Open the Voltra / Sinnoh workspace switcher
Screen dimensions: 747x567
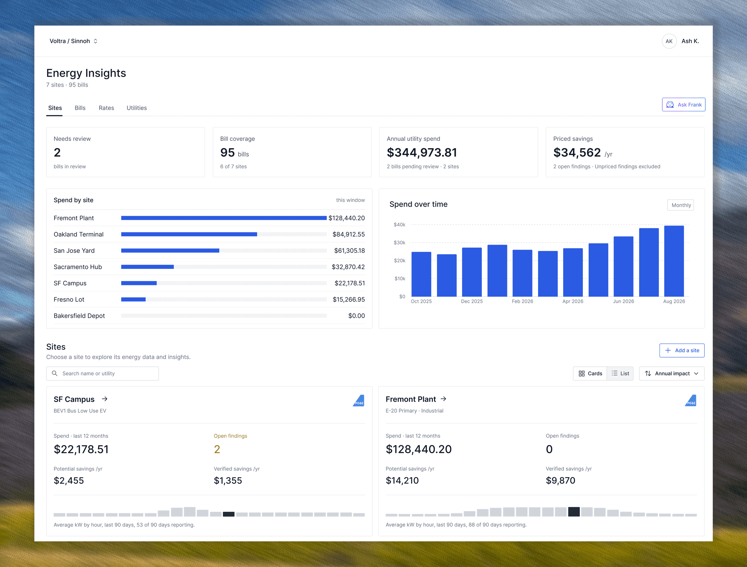[x=73, y=41]
